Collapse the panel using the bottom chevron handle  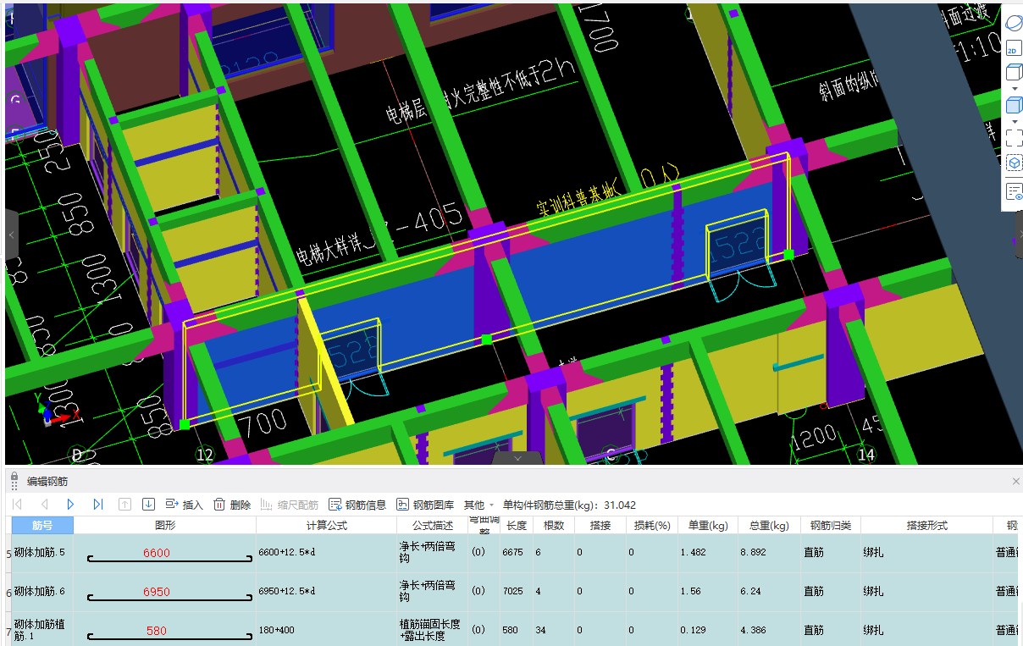[518, 458]
